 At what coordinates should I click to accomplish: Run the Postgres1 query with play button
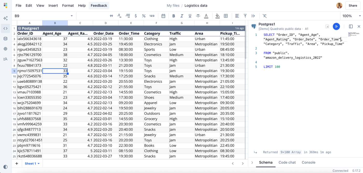point(336,26)
